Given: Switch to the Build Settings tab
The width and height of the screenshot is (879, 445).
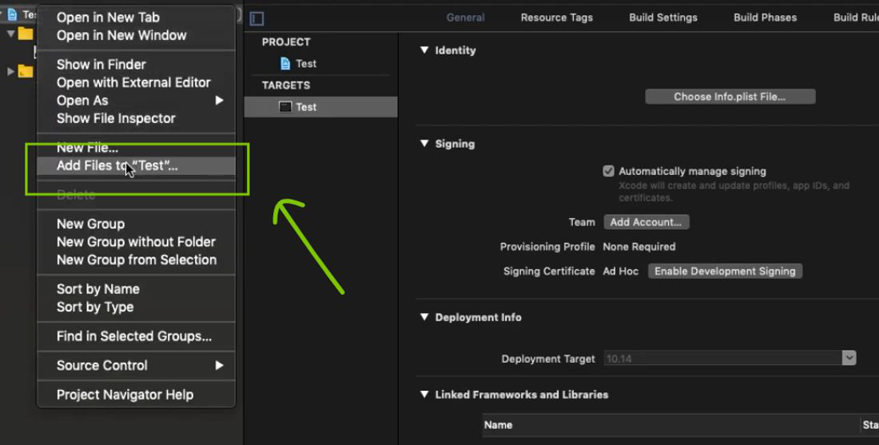Looking at the screenshot, I should [x=663, y=18].
